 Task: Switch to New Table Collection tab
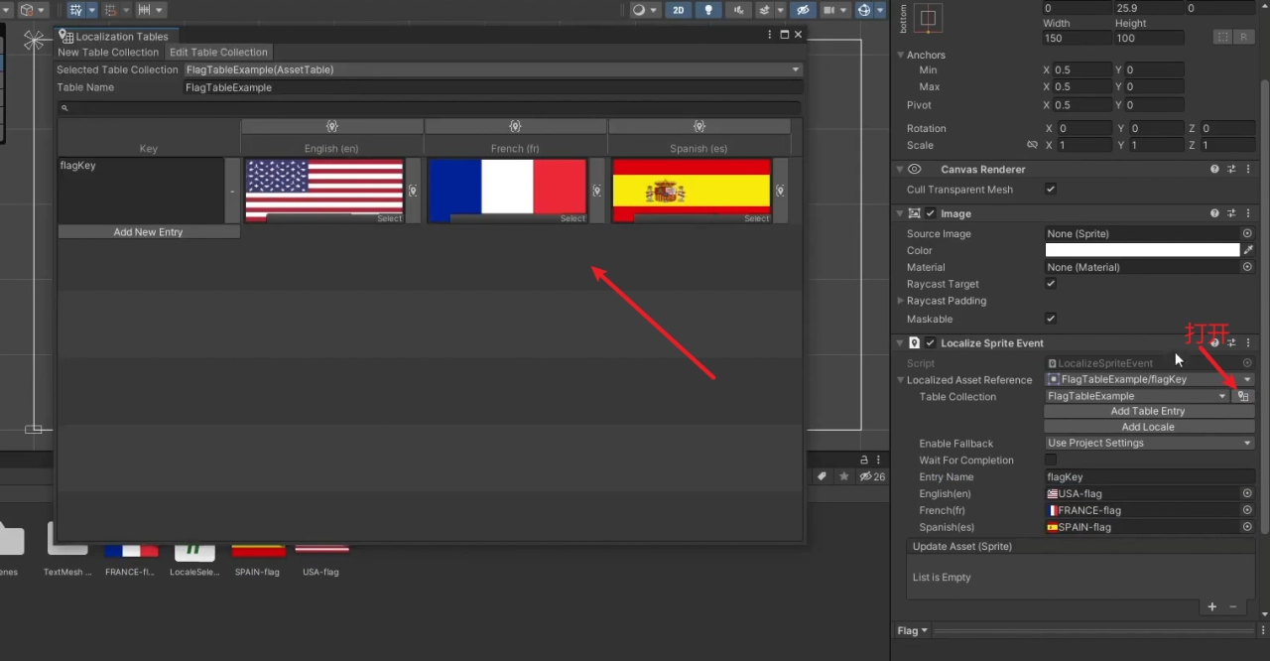(108, 52)
